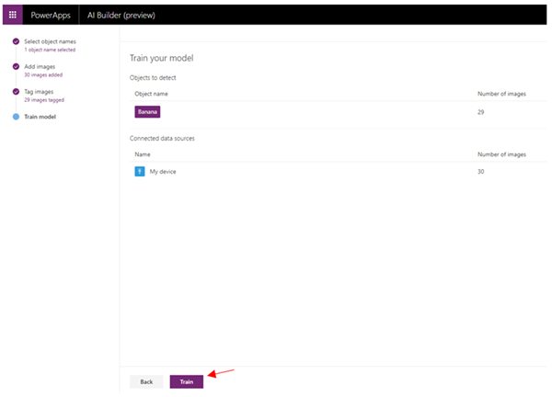This screenshot has width=552, height=397.
Task: Click the purple Banana object tag
Action: click(147, 112)
